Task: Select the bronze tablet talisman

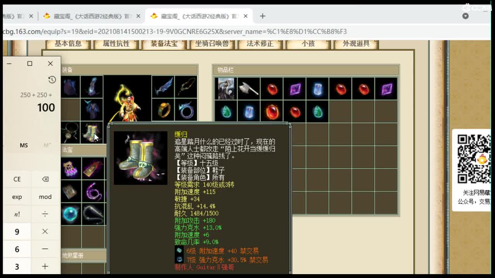Action: [93, 168]
